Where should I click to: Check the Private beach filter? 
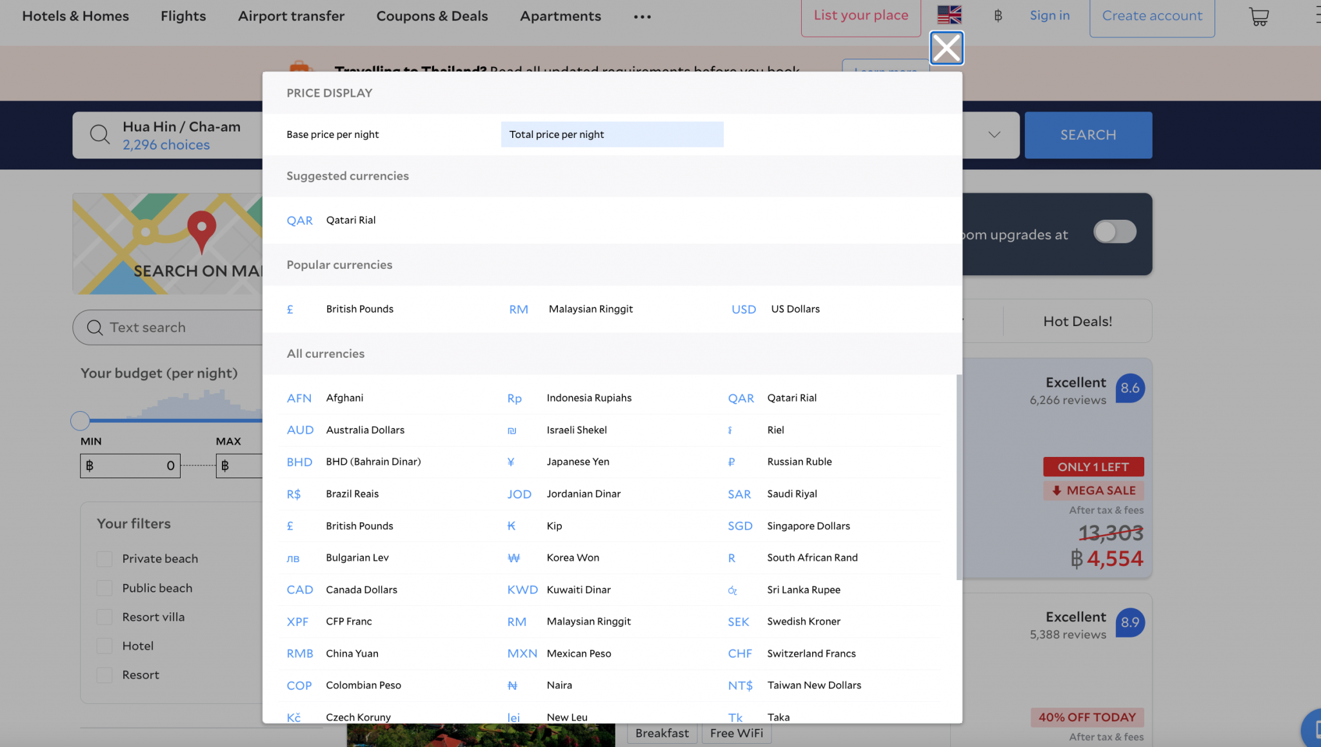pos(104,559)
